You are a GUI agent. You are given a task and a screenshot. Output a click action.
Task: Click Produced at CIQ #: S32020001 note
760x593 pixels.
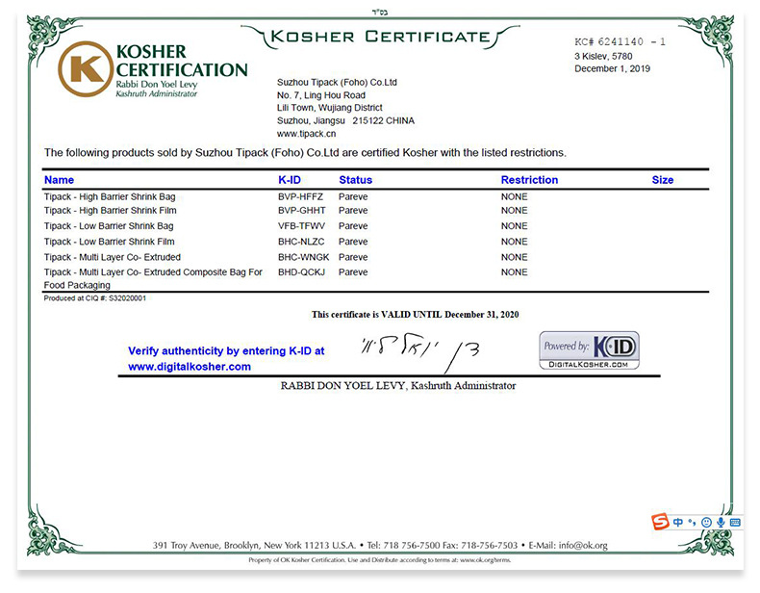94,298
